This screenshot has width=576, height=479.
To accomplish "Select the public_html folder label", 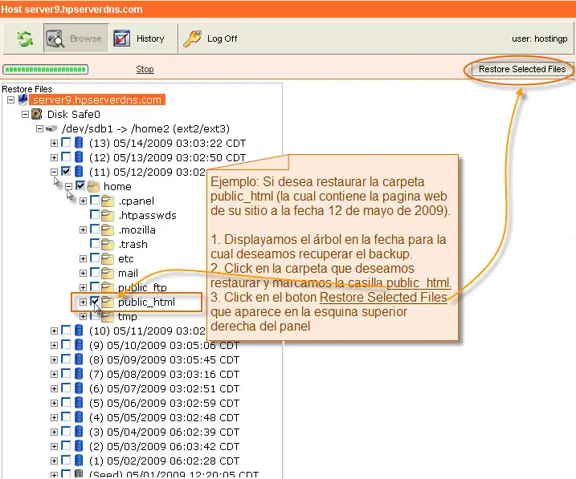I will click(x=146, y=302).
